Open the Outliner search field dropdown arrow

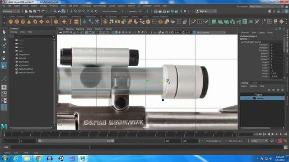(x=53, y=36)
